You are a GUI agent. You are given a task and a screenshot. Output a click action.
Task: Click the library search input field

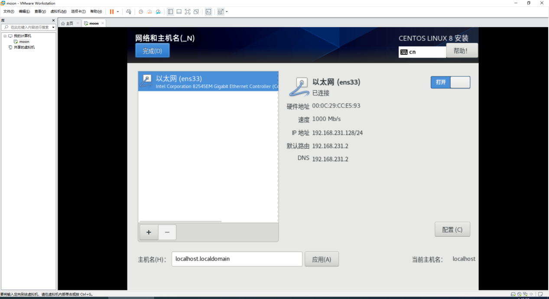click(28, 27)
